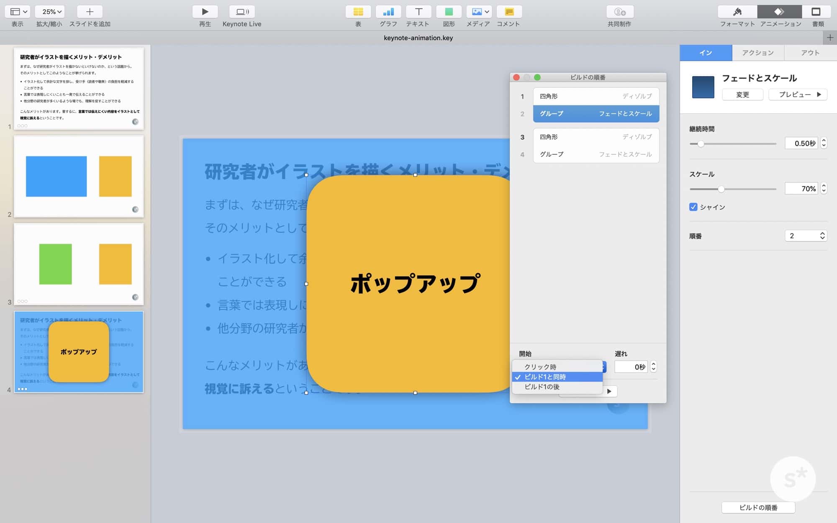Image resolution: width=837 pixels, height=523 pixels.
Task: Select build 2 グループ row
Action: [x=596, y=114]
